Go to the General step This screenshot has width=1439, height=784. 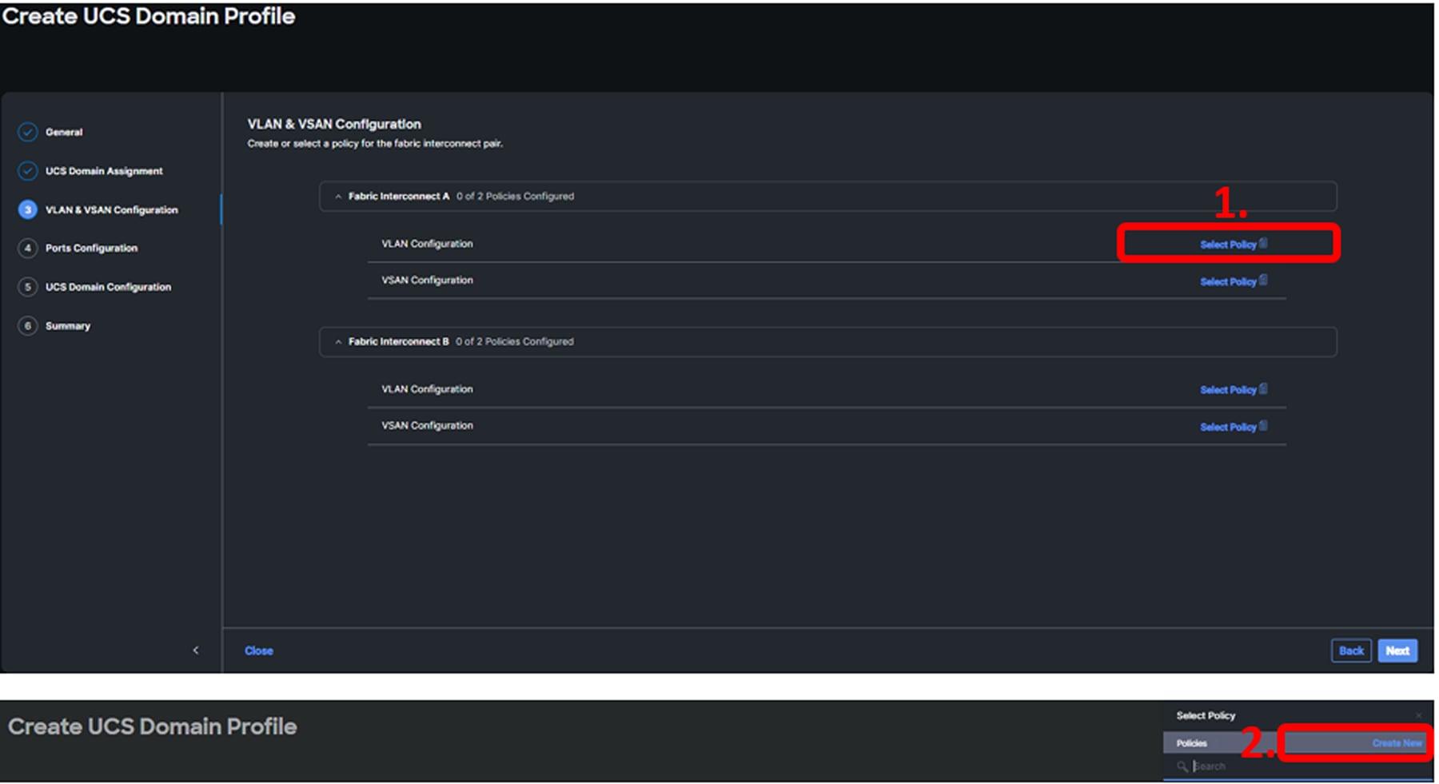point(64,132)
